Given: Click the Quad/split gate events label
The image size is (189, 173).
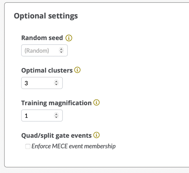Looking at the screenshot, I should pyautogui.click(x=56, y=135).
